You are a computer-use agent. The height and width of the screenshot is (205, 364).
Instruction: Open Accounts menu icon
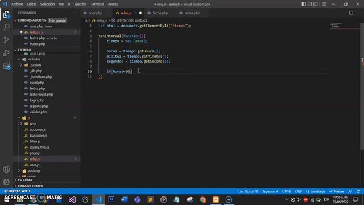point(6,169)
